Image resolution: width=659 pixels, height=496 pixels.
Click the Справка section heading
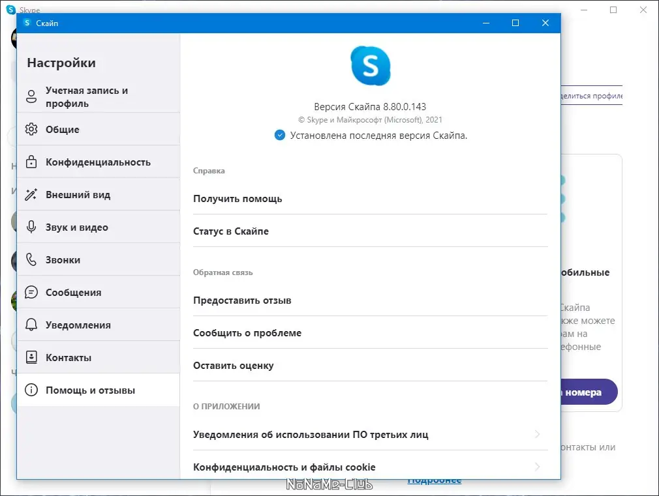[x=209, y=171]
